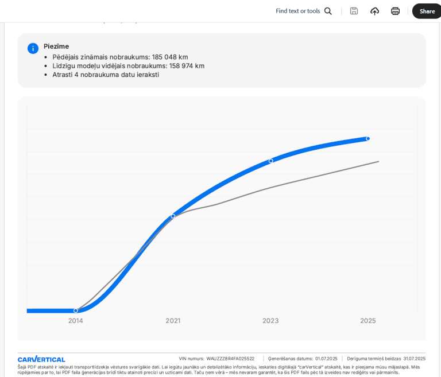Click the blue info icon beside Piezīme
441x377 pixels.
pyautogui.click(x=33, y=48)
